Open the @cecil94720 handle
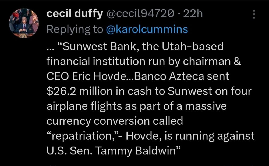This screenshot has height=166, width=269. click(140, 14)
